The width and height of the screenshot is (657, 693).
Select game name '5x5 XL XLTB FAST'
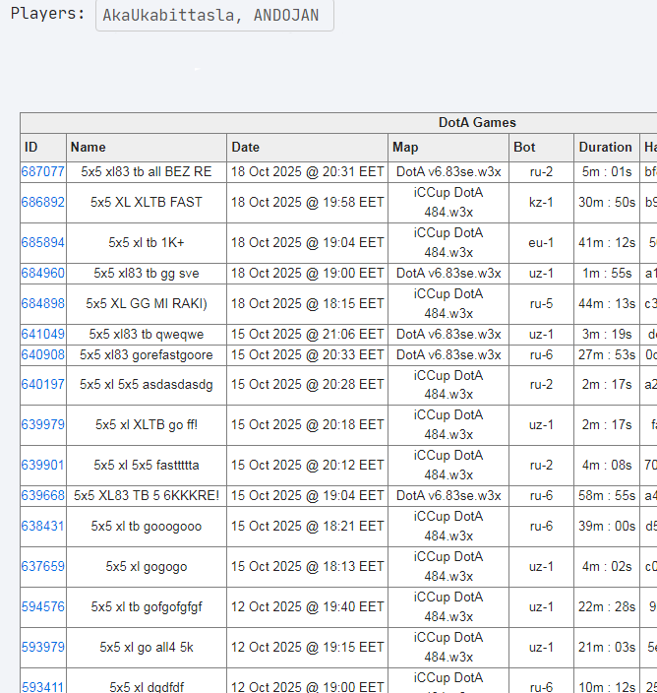pyautogui.click(x=147, y=202)
